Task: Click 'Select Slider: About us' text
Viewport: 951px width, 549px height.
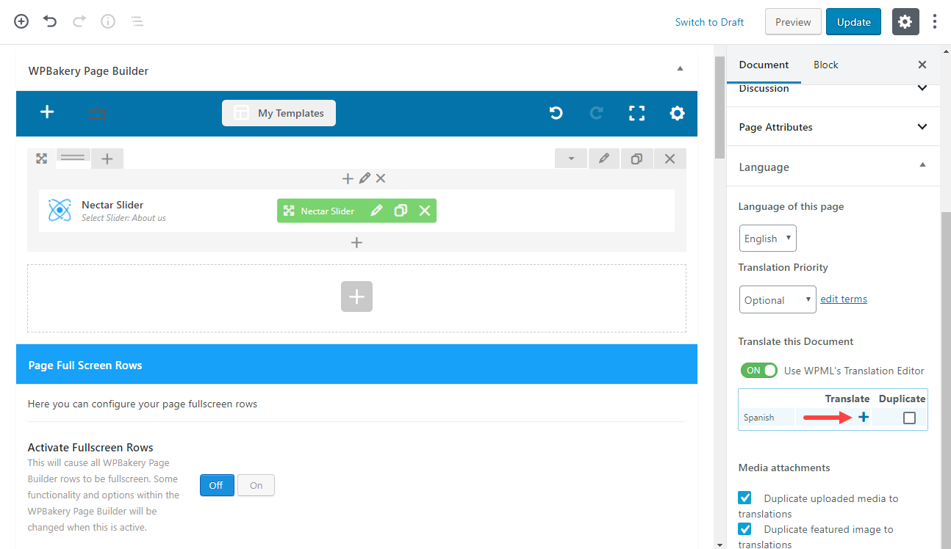Action: click(x=123, y=218)
